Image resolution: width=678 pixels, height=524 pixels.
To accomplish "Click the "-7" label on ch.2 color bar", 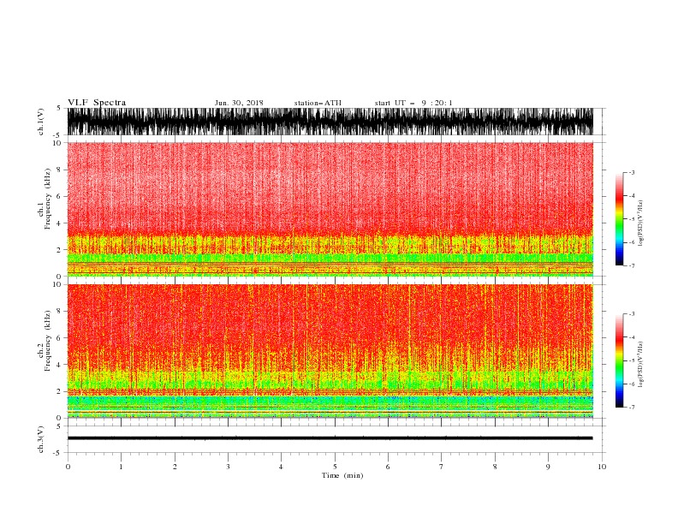I will (x=632, y=408).
